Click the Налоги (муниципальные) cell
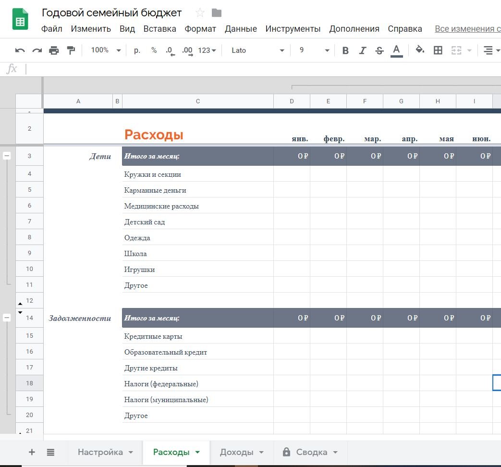 point(198,399)
